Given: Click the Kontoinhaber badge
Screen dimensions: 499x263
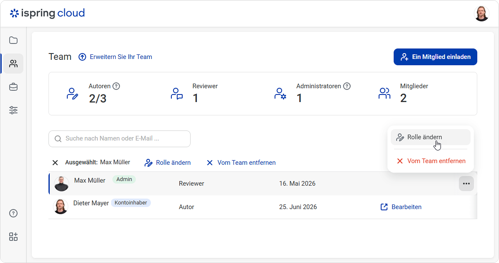Looking at the screenshot, I should coord(131,203).
